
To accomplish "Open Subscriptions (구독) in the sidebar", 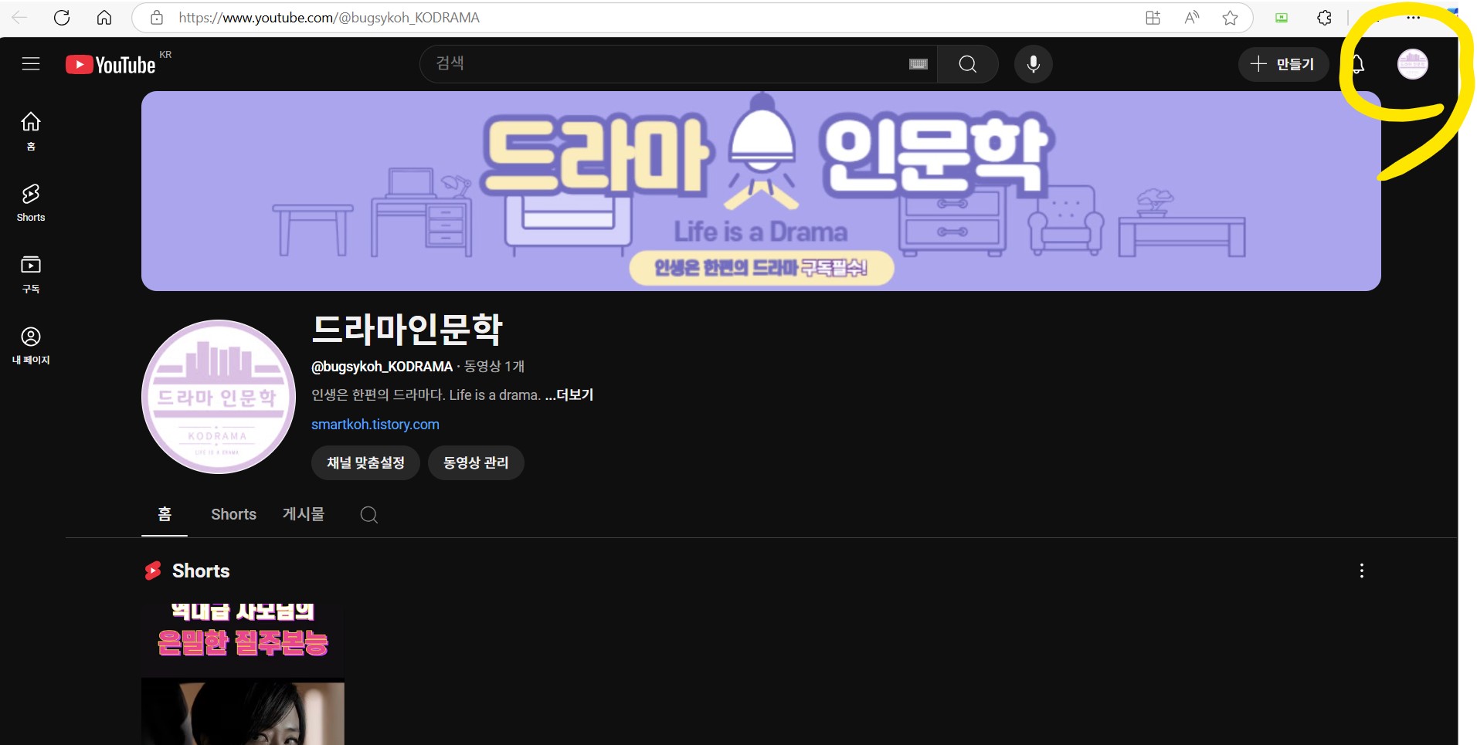I will click(31, 274).
